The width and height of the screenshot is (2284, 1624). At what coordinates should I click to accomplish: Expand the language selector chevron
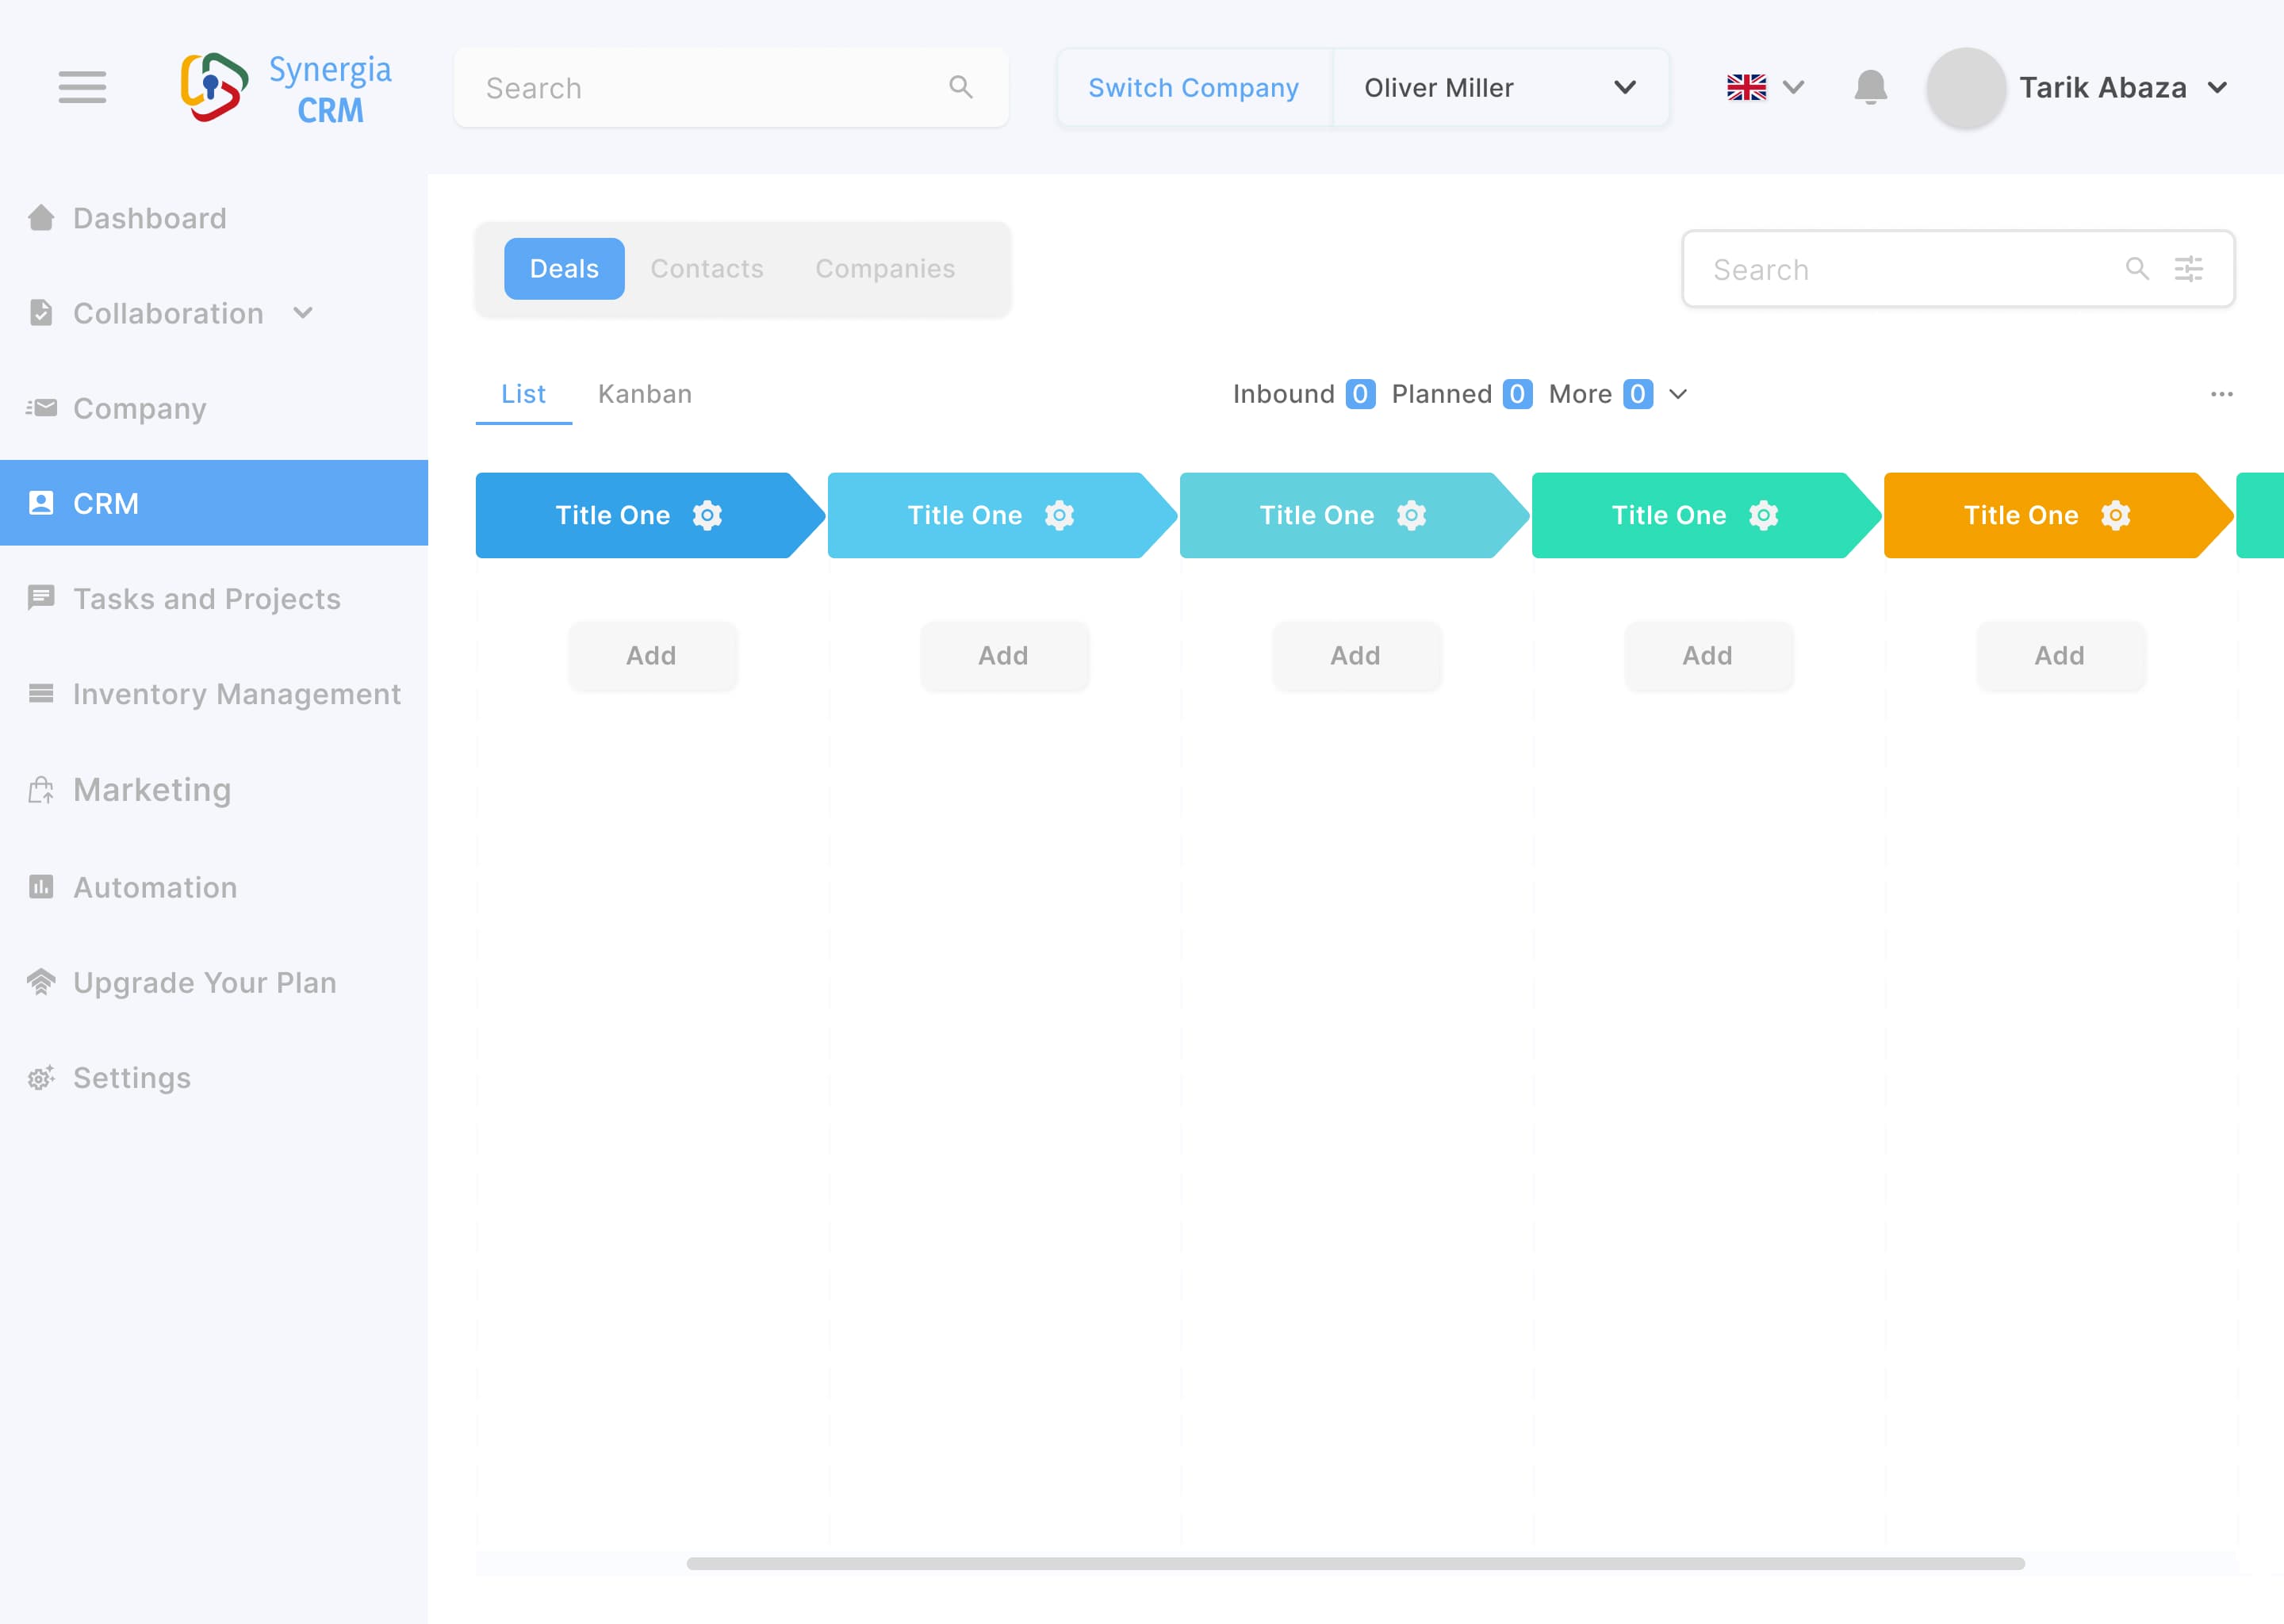coord(1793,87)
